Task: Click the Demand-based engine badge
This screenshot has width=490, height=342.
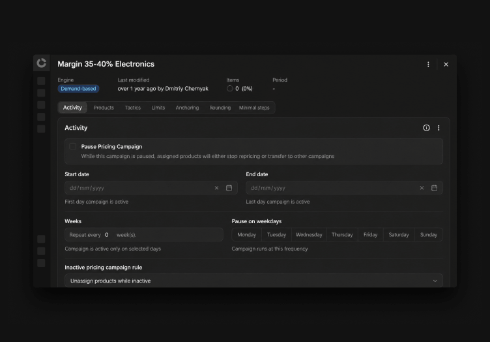Action: 78,89
